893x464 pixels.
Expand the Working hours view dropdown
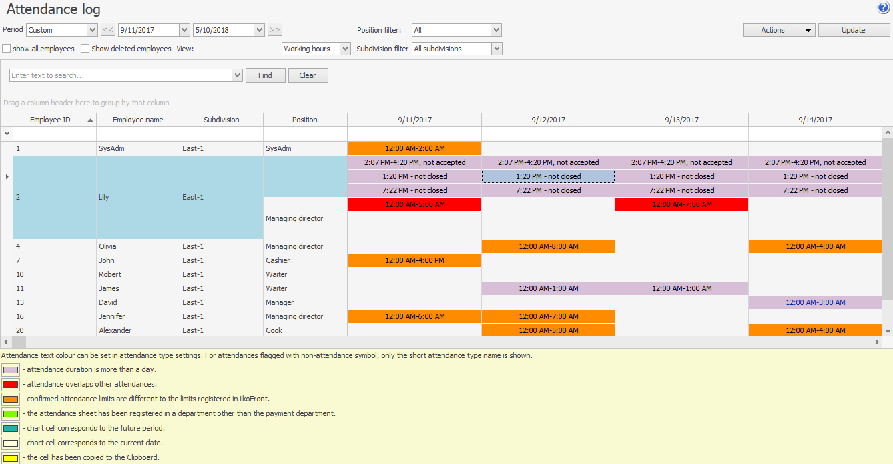pyautogui.click(x=345, y=49)
